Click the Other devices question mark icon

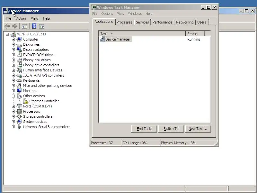tap(19, 96)
